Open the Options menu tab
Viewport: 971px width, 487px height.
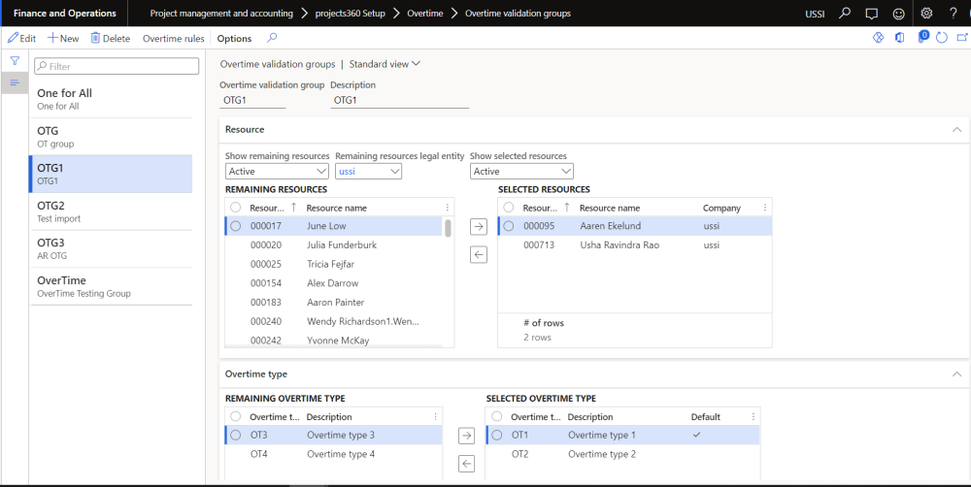coord(234,39)
